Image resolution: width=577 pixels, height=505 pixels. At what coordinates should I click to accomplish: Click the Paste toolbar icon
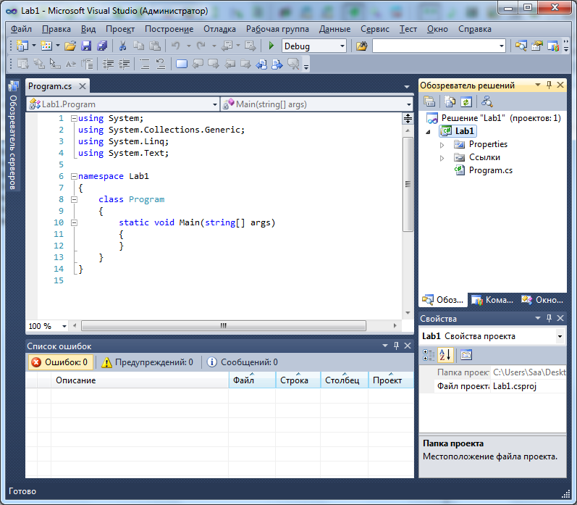click(155, 46)
